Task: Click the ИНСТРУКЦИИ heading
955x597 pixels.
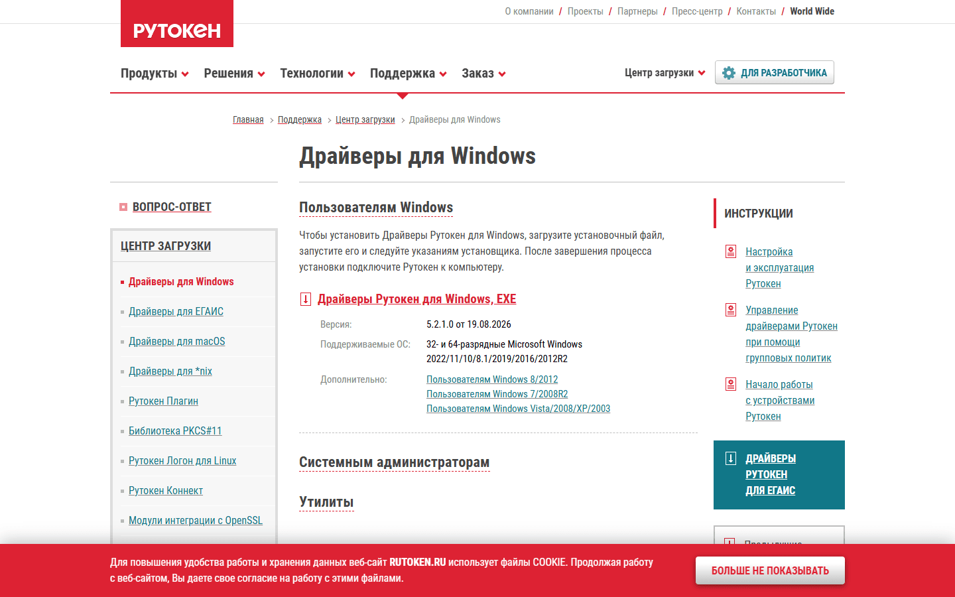Action: 759,214
